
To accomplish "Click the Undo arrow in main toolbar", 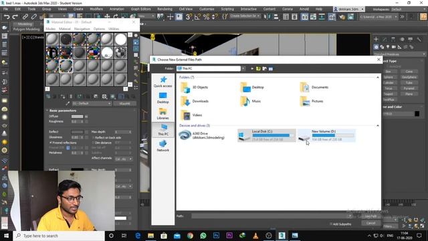I will (6, 17).
